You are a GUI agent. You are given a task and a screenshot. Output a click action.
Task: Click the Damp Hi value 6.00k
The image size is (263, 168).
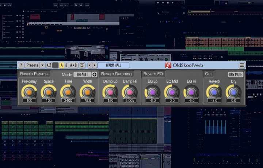130,100
